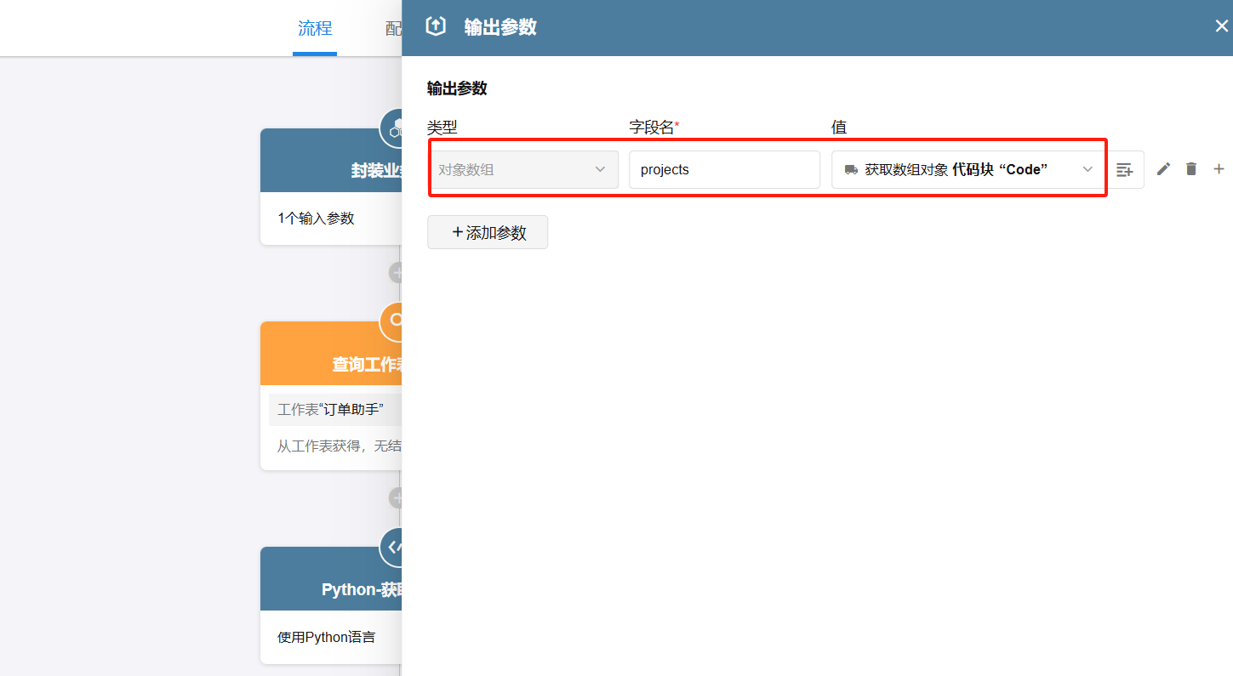This screenshot has width=1233, height=676.
Task: Click the 添加参数 button
Action: pyautogui.click(x=488, y=232)
